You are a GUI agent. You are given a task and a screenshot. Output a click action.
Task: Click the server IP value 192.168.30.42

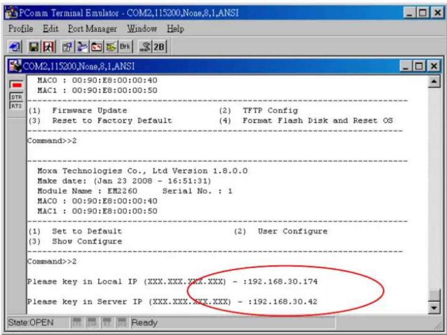click(x=285, y=302)
